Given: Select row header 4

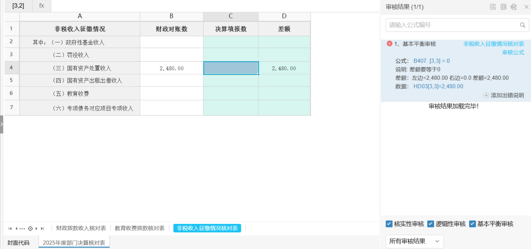Looking at the screenshot, I should click(x=11, y=68).
